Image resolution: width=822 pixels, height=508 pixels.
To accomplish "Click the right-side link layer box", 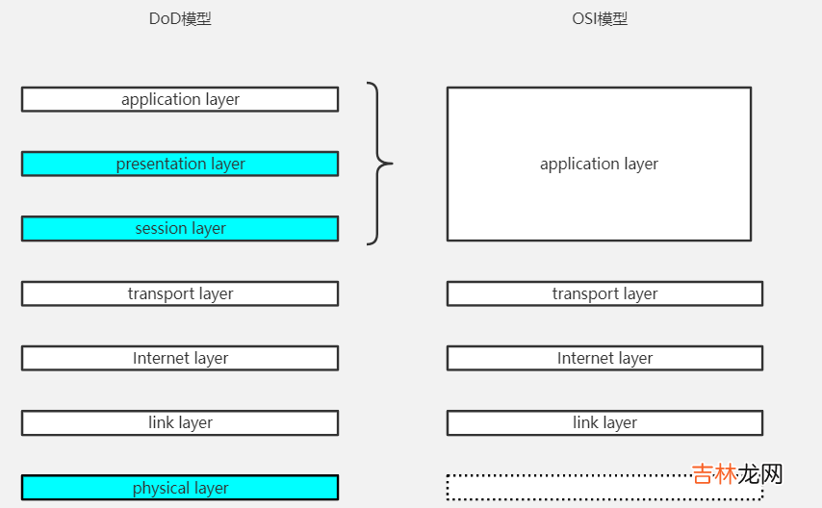I will [x=604, y=422].
